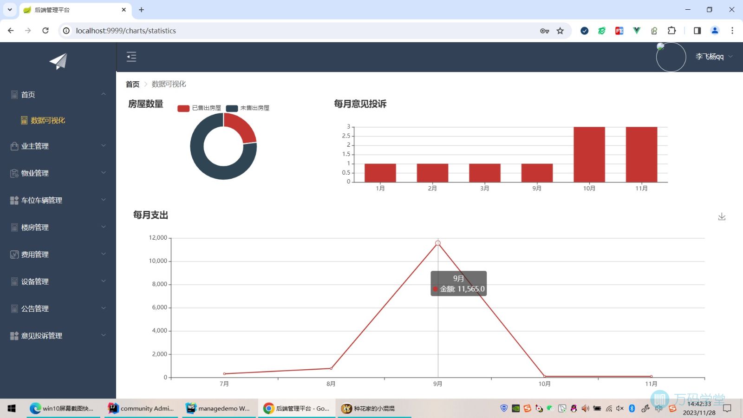Click the 费用管理 yen icon

[14, 255]
